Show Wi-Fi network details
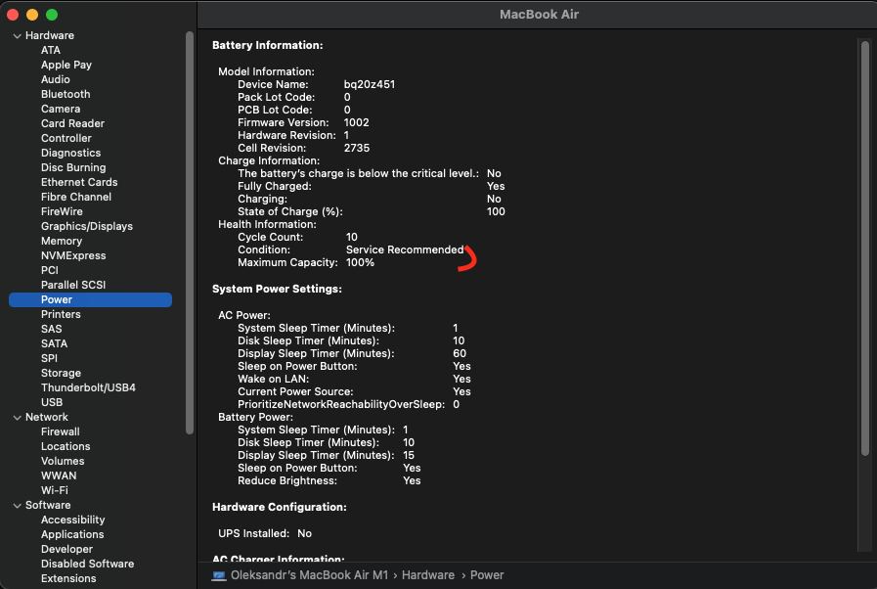The height and width of the screenshot is (589, 877). pyautogui.click(x=55, y=490)
